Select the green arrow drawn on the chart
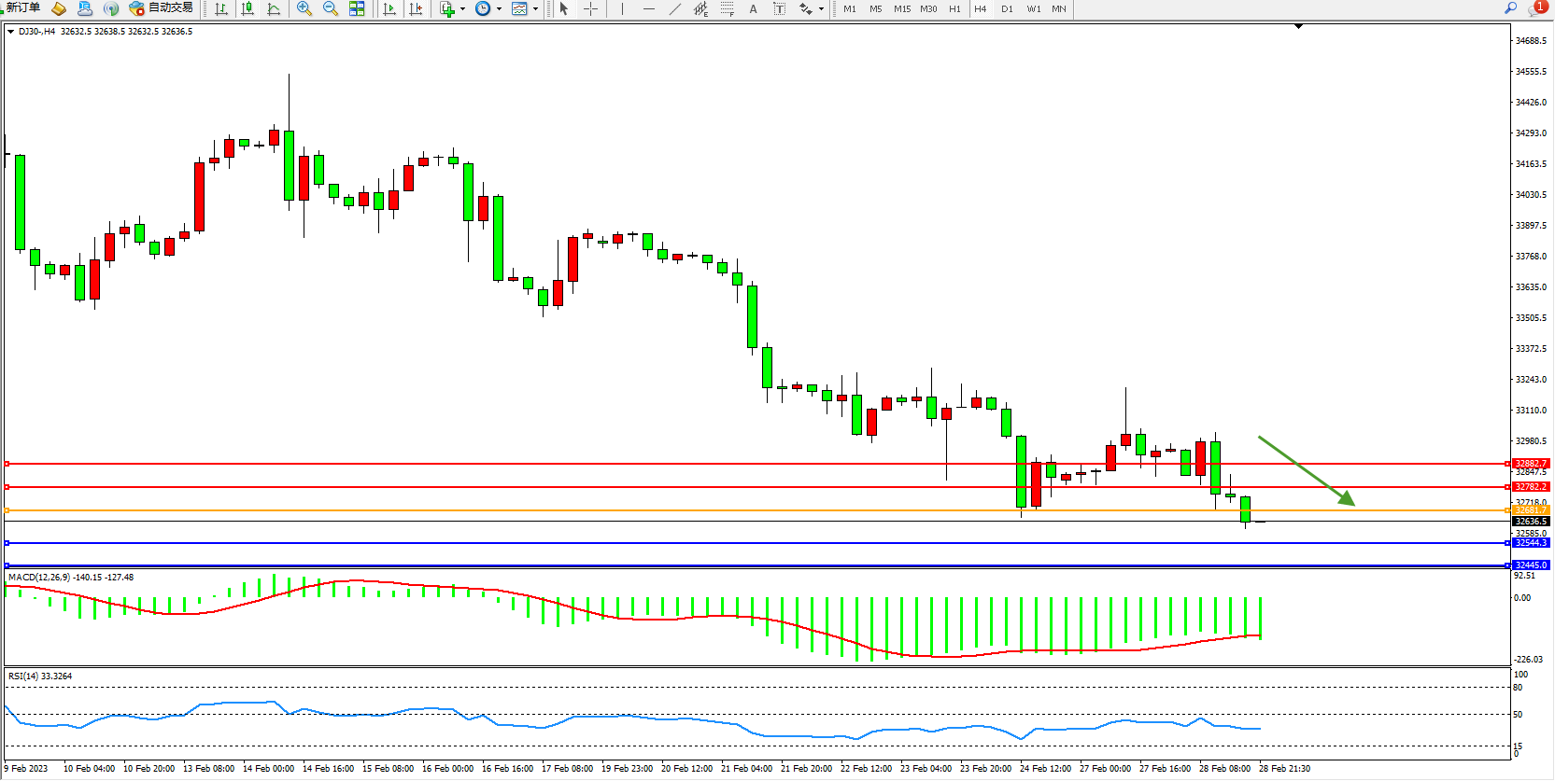 [1305, 469]
